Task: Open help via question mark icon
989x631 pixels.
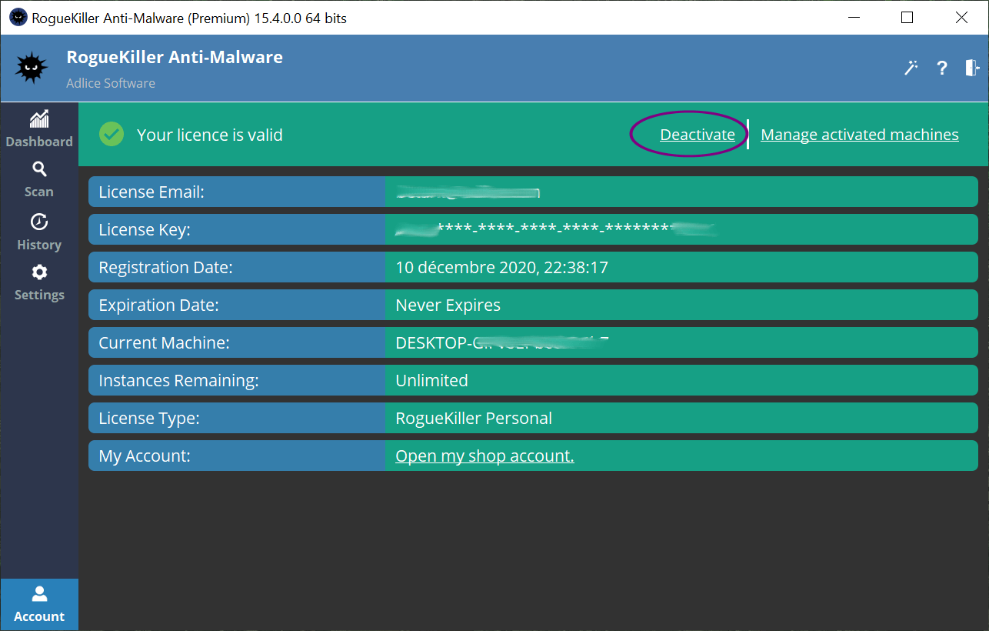Action: click(941, 68)
